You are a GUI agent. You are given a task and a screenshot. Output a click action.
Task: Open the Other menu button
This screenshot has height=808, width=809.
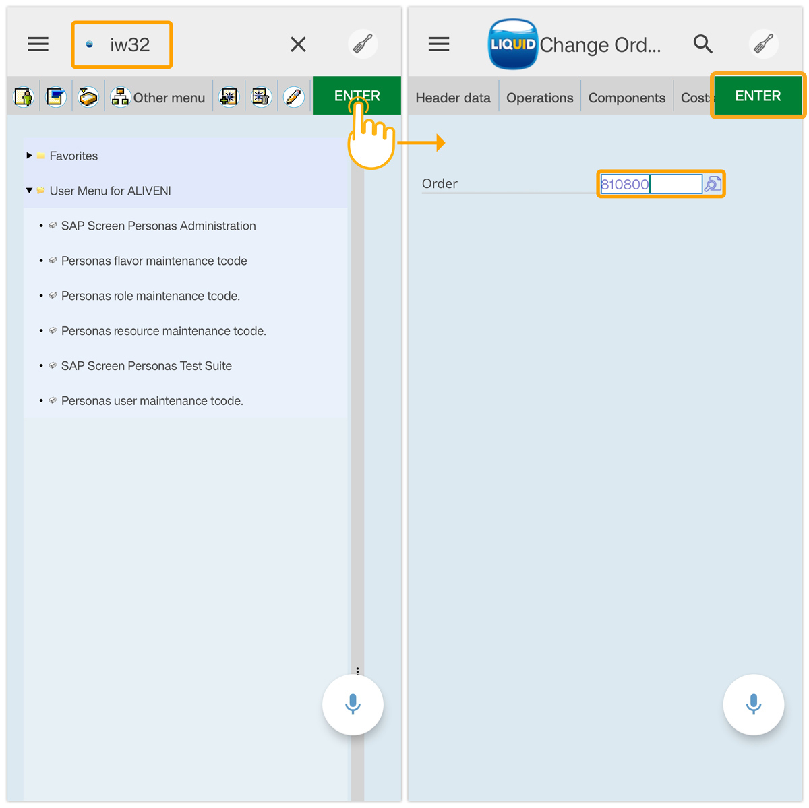tap(158, 97)
